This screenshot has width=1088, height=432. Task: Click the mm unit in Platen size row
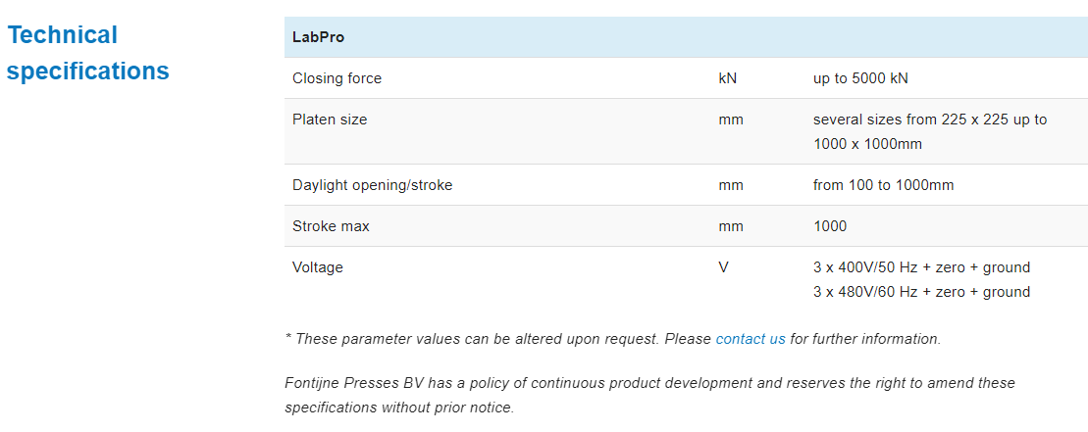pyautogui.click(x=730, y=120)
